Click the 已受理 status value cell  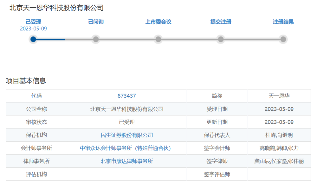pyautogui.click(x=127, y=122)
